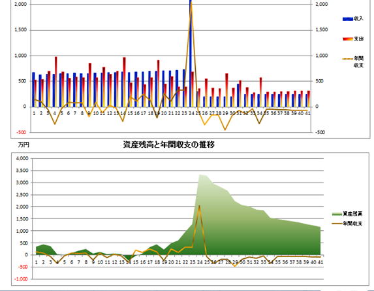The height and width of the screenshot is (291, 374).
Task: Click x-axis label 1 in top chart
Action: 34,113
